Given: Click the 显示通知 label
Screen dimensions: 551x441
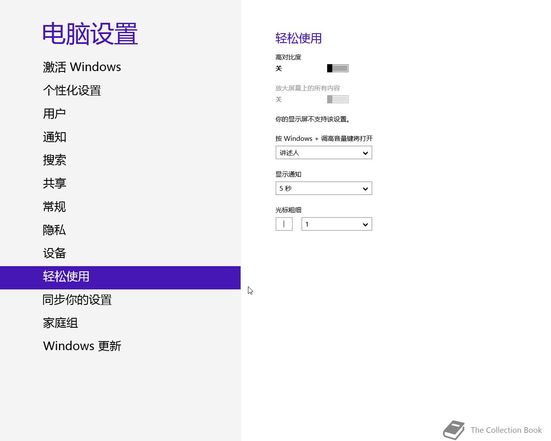Looking at the screenshot, I should coord(288,174).
